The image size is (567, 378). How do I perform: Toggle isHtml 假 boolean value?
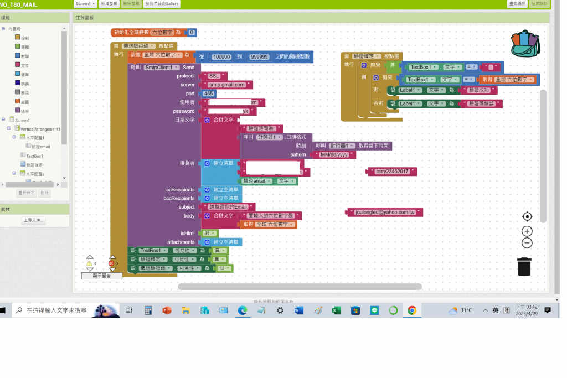coord(210,234)
